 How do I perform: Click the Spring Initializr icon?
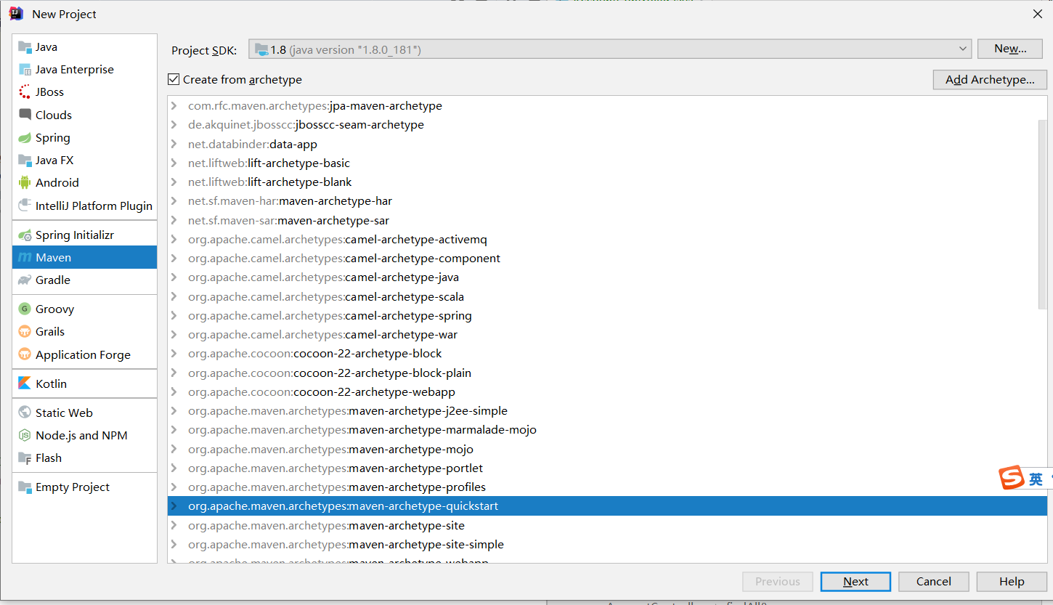point(25,235)
